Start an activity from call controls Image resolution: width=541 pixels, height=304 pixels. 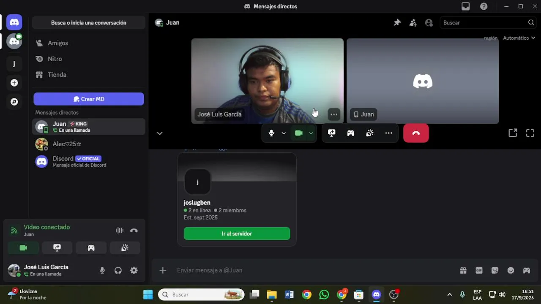click(351, 133)
